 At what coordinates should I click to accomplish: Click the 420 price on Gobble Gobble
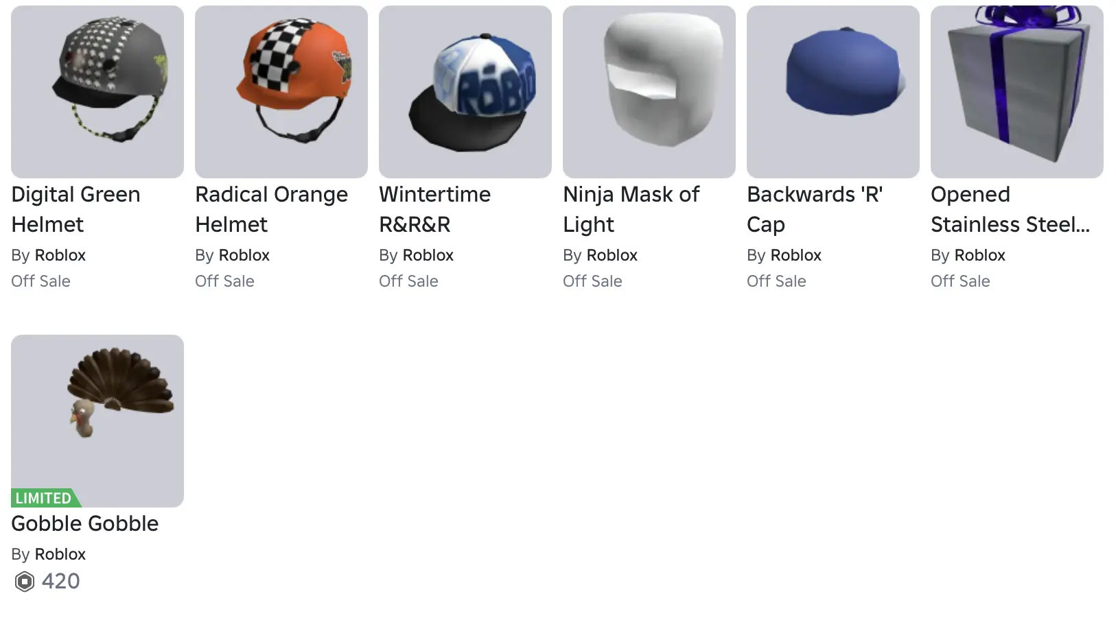coord(60,582)
